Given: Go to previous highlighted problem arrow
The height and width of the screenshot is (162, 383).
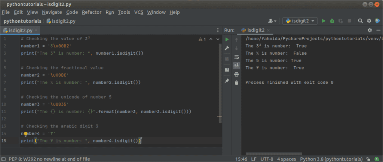Looking at the screenshot, I should pyautogui.click(x=211, y=39).
